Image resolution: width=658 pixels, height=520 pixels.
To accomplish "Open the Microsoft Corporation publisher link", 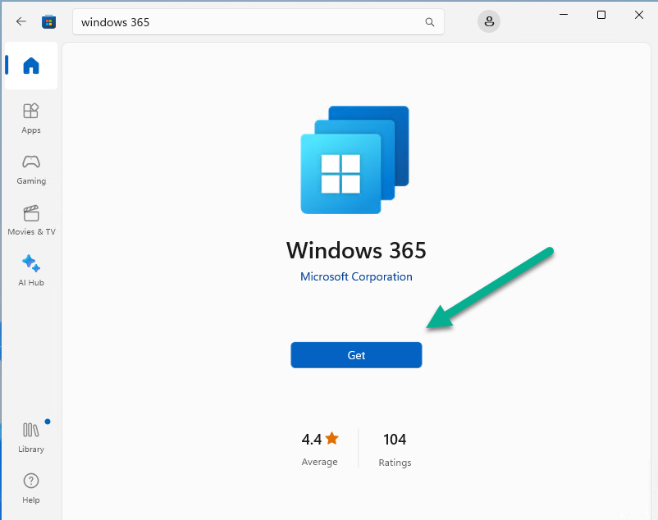I will [x=356, y=276].
